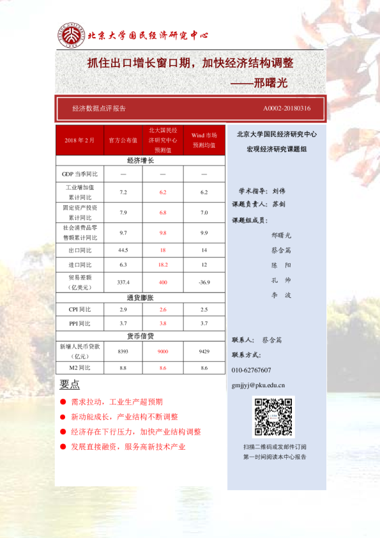The width and height of the screenshot is (380, 538).
Task: Select the red CPI forecast 2.6
Action: (163, 309)
